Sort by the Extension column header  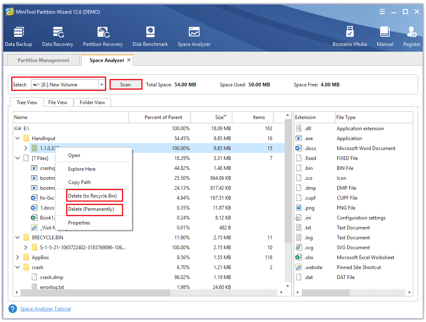314,117
